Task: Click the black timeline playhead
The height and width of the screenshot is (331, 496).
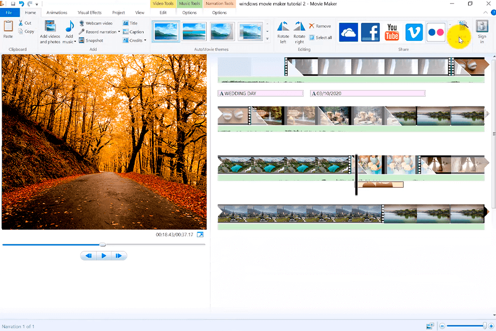Action: [x=356, y=175]
